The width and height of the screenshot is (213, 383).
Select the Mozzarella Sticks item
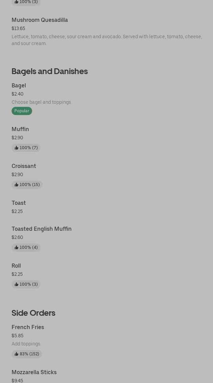click(34, 372)
